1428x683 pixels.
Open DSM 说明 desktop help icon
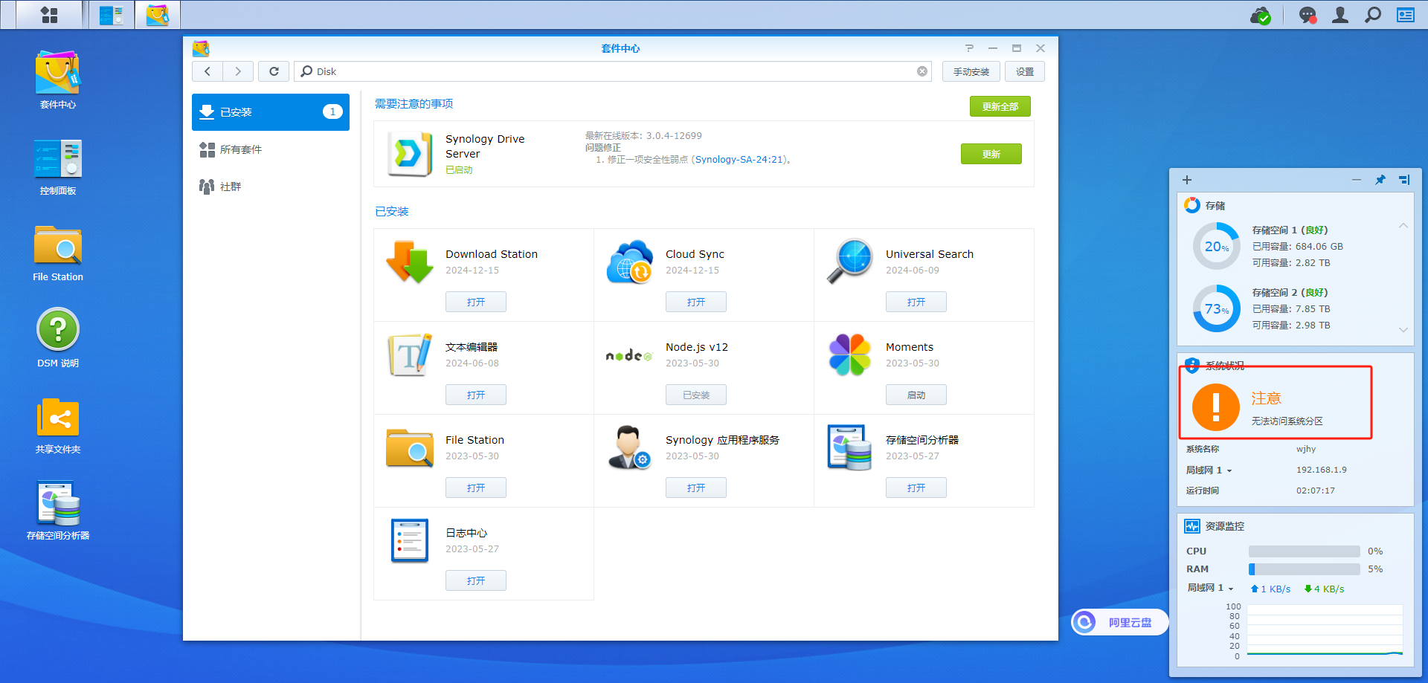click(x=58, y=338)
